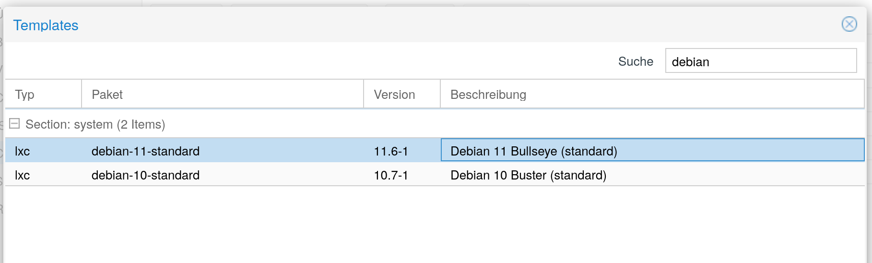Select the debian-10-standard package

145,175
